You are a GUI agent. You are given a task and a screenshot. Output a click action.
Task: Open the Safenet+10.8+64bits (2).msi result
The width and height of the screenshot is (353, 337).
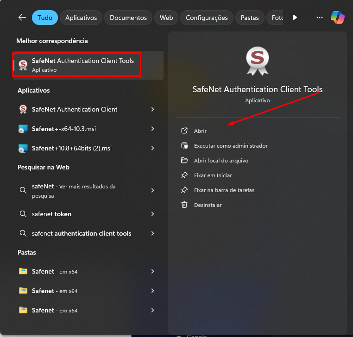pyautogui.click(x=71, y=148)
